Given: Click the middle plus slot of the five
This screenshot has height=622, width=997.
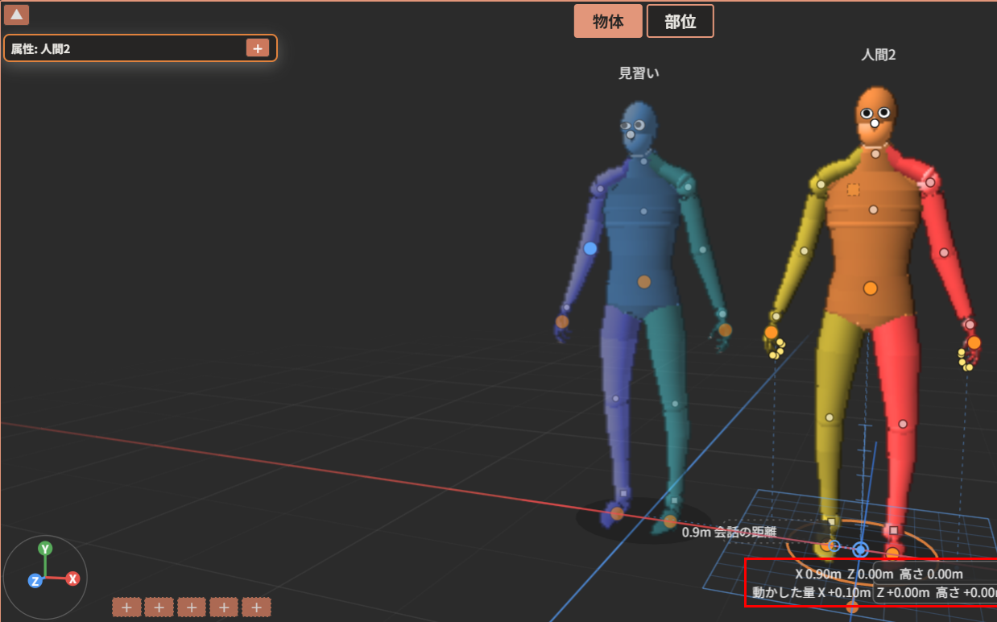Looking at the screenshot, I should pyautogui.click(x=192, y=607).
